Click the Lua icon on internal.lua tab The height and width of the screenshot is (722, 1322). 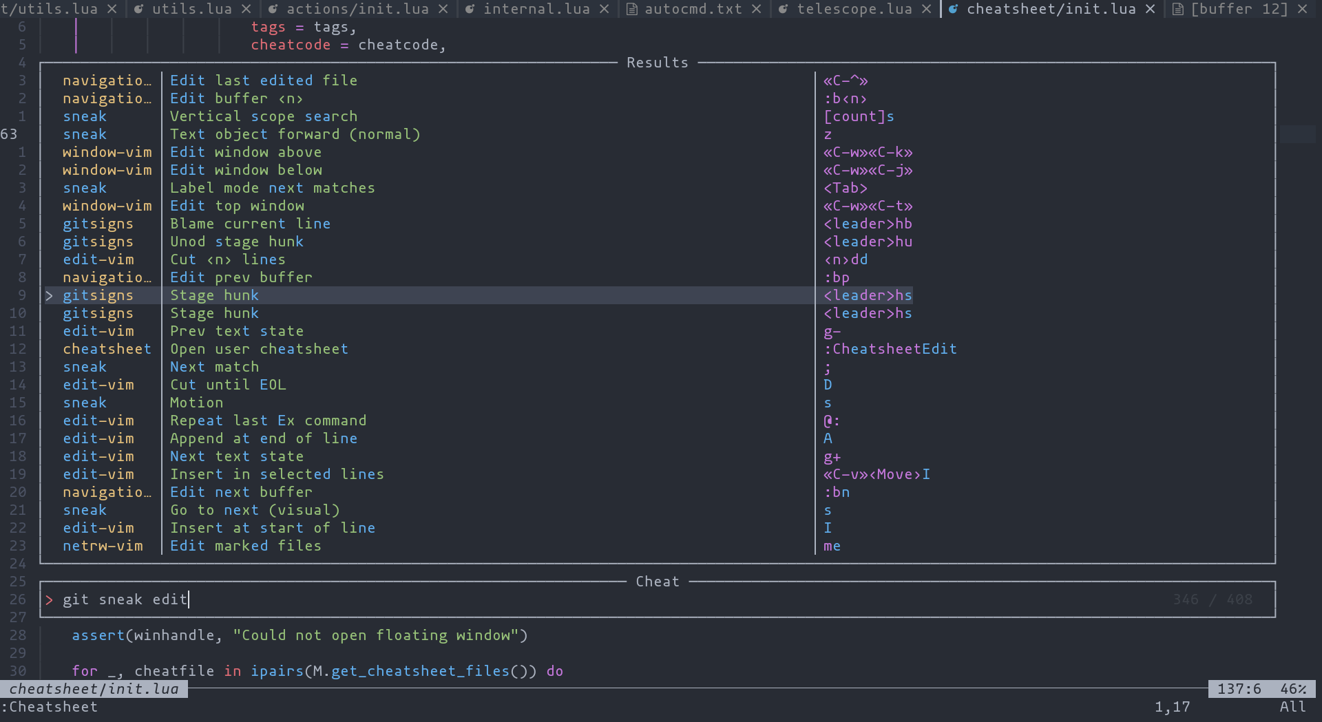tap(470, 9)
